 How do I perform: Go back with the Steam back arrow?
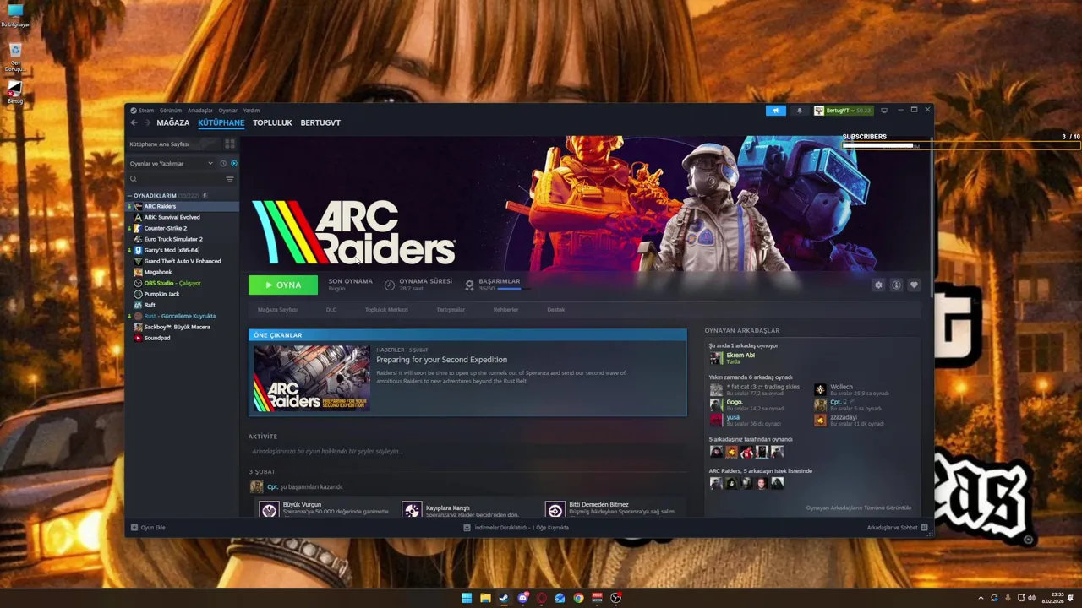(x=134, y=122)
